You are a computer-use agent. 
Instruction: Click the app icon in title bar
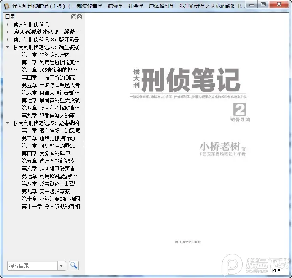[x=7, y=6]
